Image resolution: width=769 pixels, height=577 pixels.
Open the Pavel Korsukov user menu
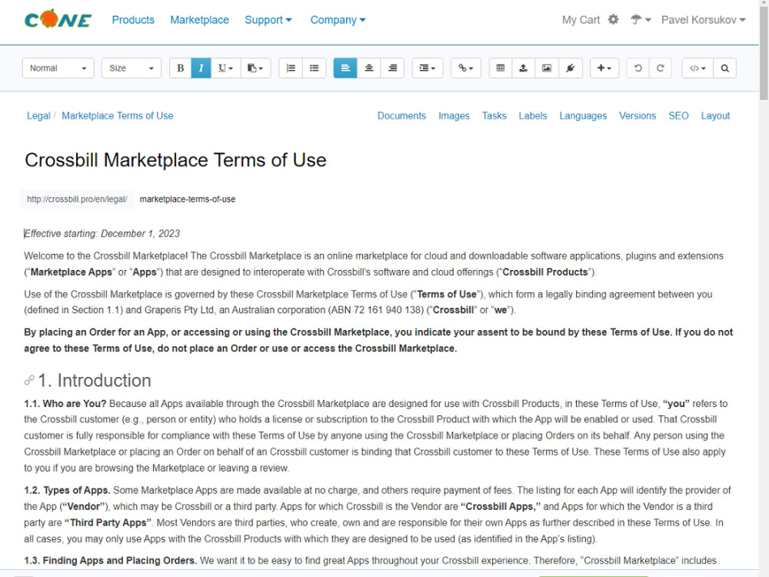click(x=704, y=20)
